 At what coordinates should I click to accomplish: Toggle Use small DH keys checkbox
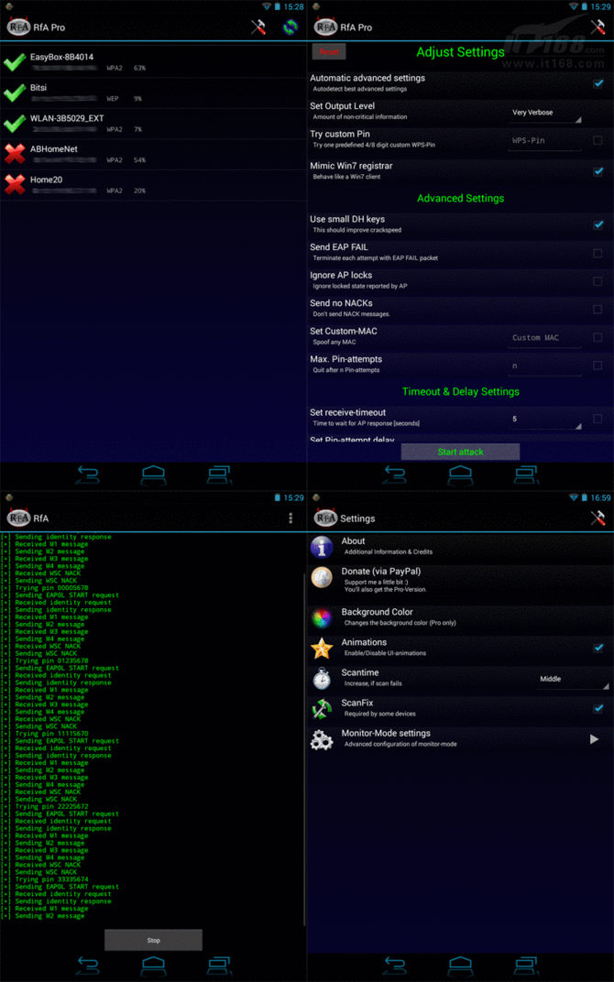(x=598, y=224)
